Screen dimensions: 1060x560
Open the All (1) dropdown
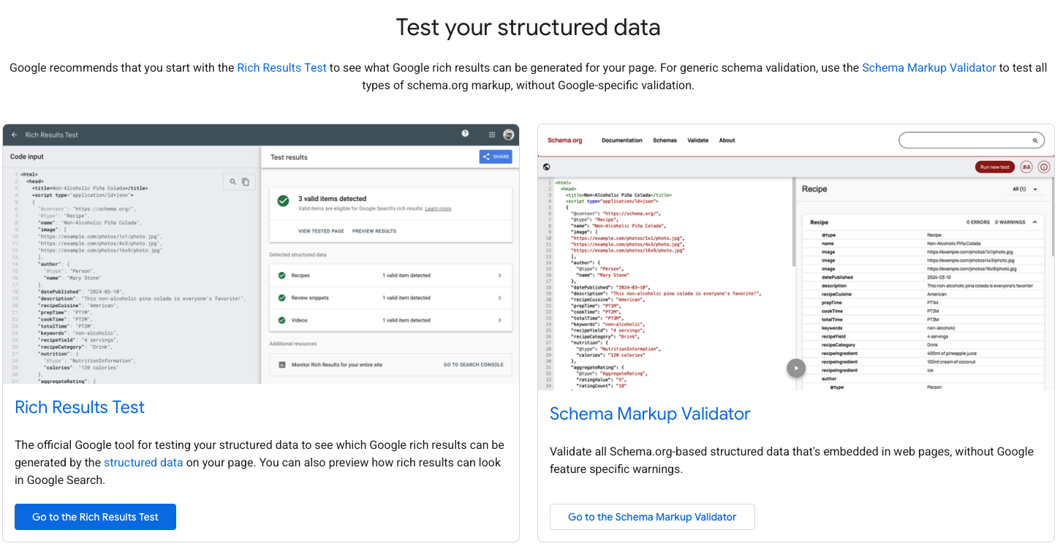[1025, 189]
